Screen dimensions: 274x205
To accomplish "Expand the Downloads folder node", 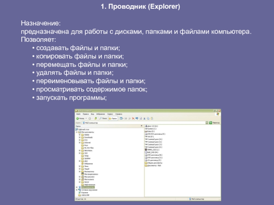I will point(80,137).
